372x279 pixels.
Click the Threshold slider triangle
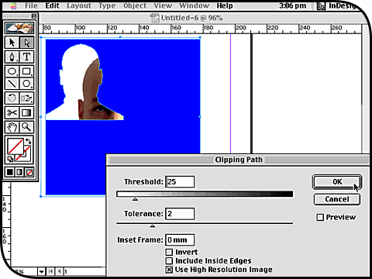[x=135, y=199]
